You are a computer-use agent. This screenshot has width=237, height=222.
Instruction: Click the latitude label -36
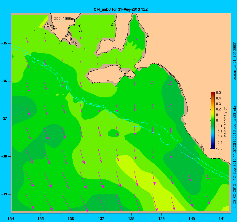click(4, 81)
